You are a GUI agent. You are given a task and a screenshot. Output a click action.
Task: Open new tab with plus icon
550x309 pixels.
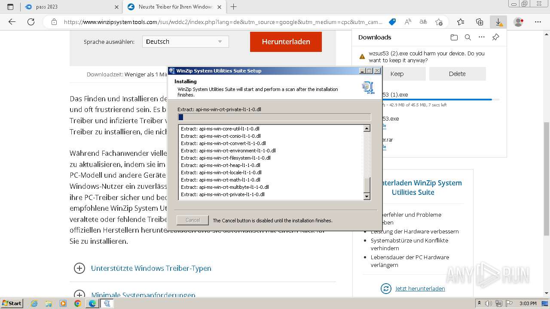coord(233,7)
